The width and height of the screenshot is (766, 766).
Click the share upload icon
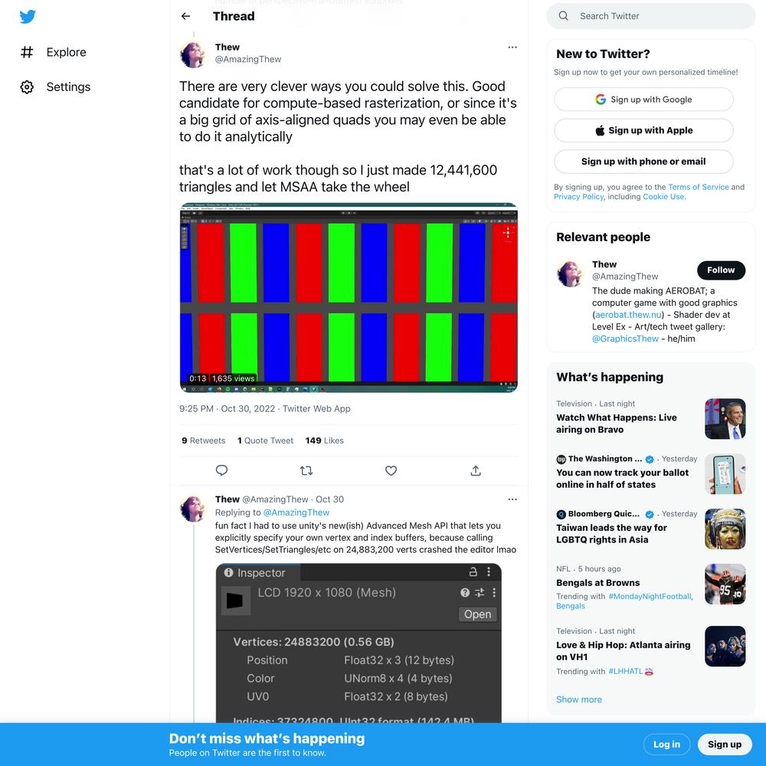[x=476, y=470]
